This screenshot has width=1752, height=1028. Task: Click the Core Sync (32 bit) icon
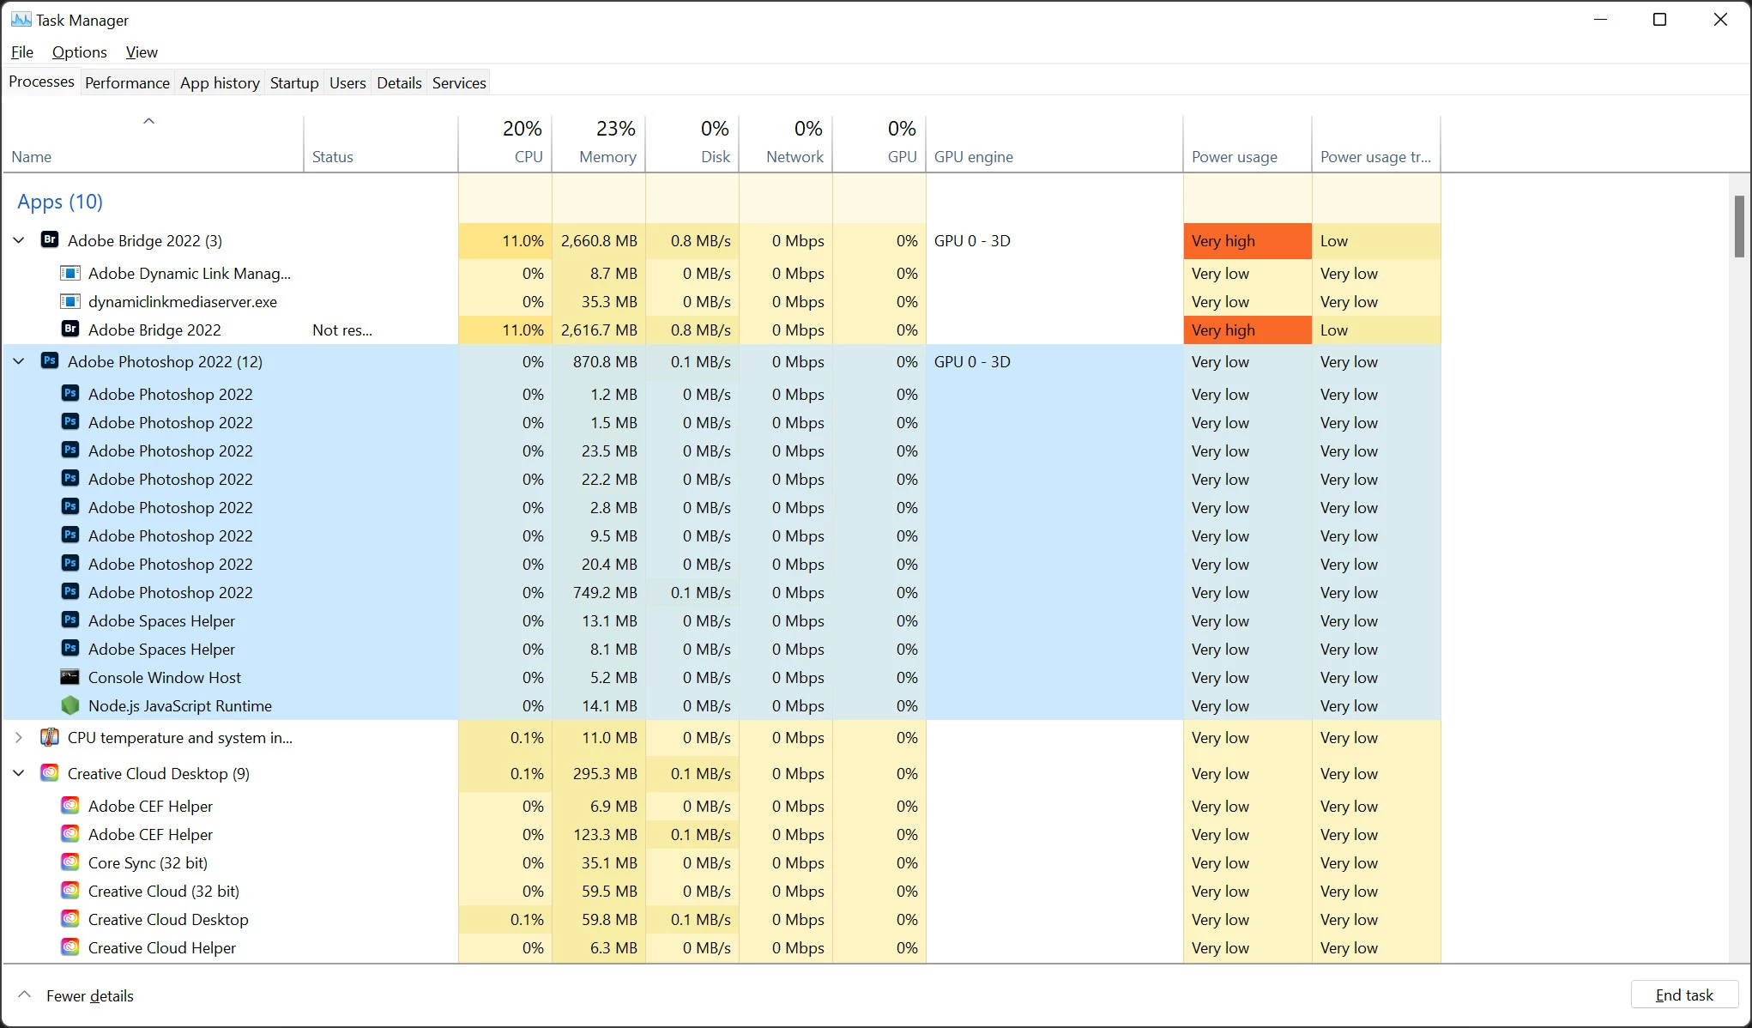coord(70,862)
